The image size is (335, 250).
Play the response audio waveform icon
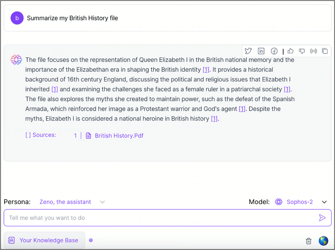click(x=313, y=51)
